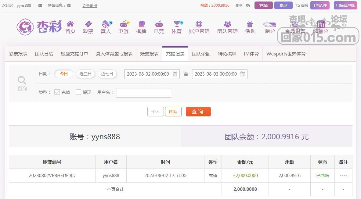
Task: Open 极速充提订单 tab
Action: coord(74,54)
